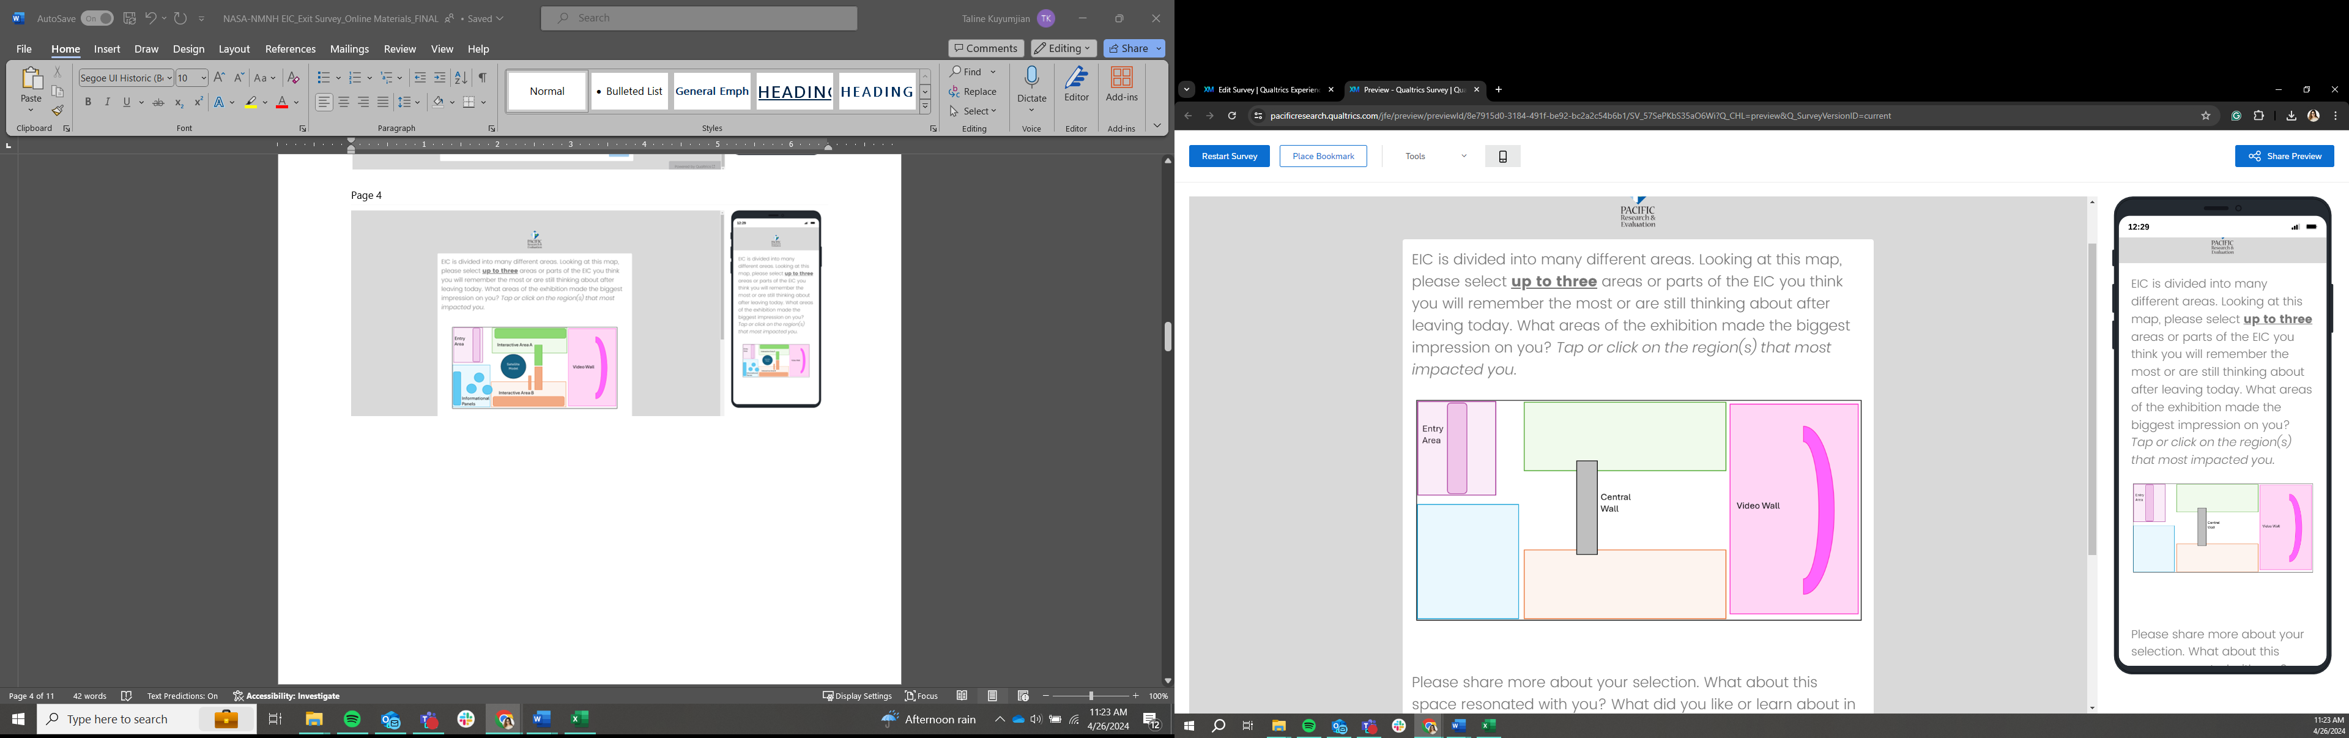Click the Place Bookmark button
Viewport: 2349px width, 738px height.
click(x=1322, y=156)
